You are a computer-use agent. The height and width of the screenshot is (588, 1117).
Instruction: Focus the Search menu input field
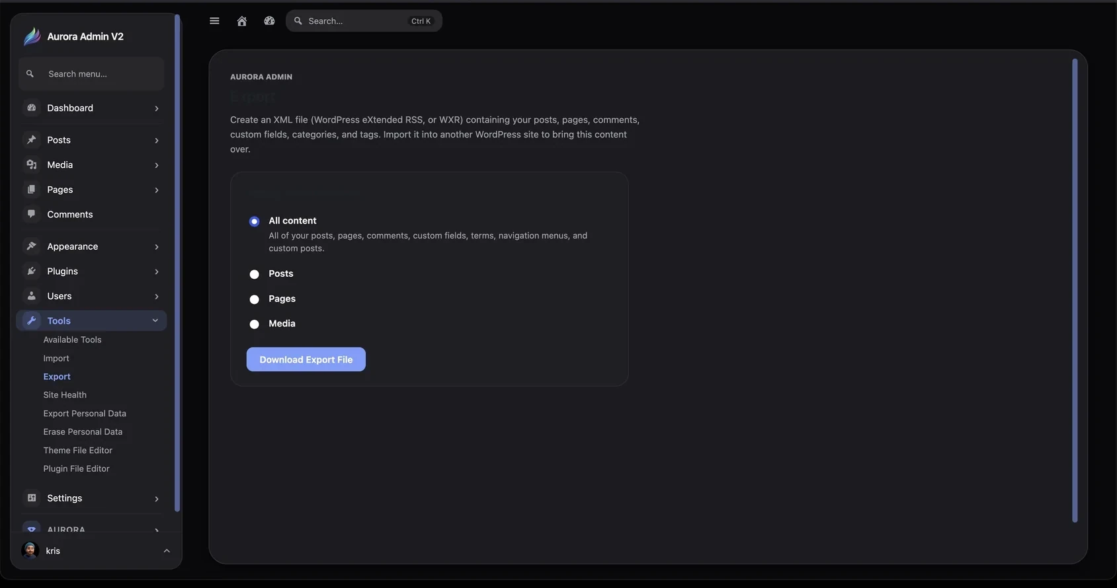91,73
